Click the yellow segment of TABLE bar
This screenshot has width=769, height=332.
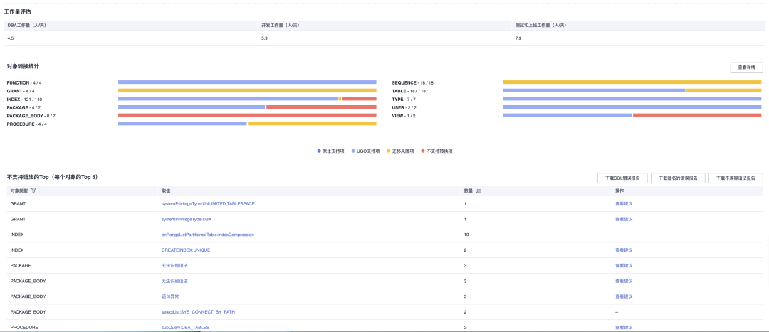[x=724, y=90]
